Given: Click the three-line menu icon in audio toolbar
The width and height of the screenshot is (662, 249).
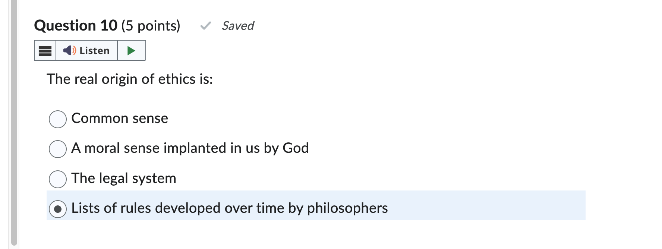Looking at the screenshot, I should coord(44,50).
